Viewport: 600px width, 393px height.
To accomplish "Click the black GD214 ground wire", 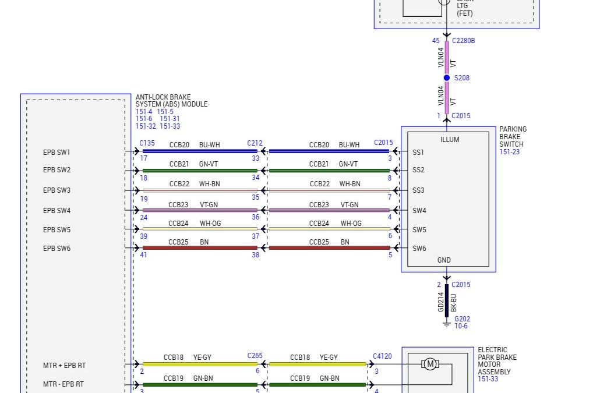I will click(x=447, y=300).
